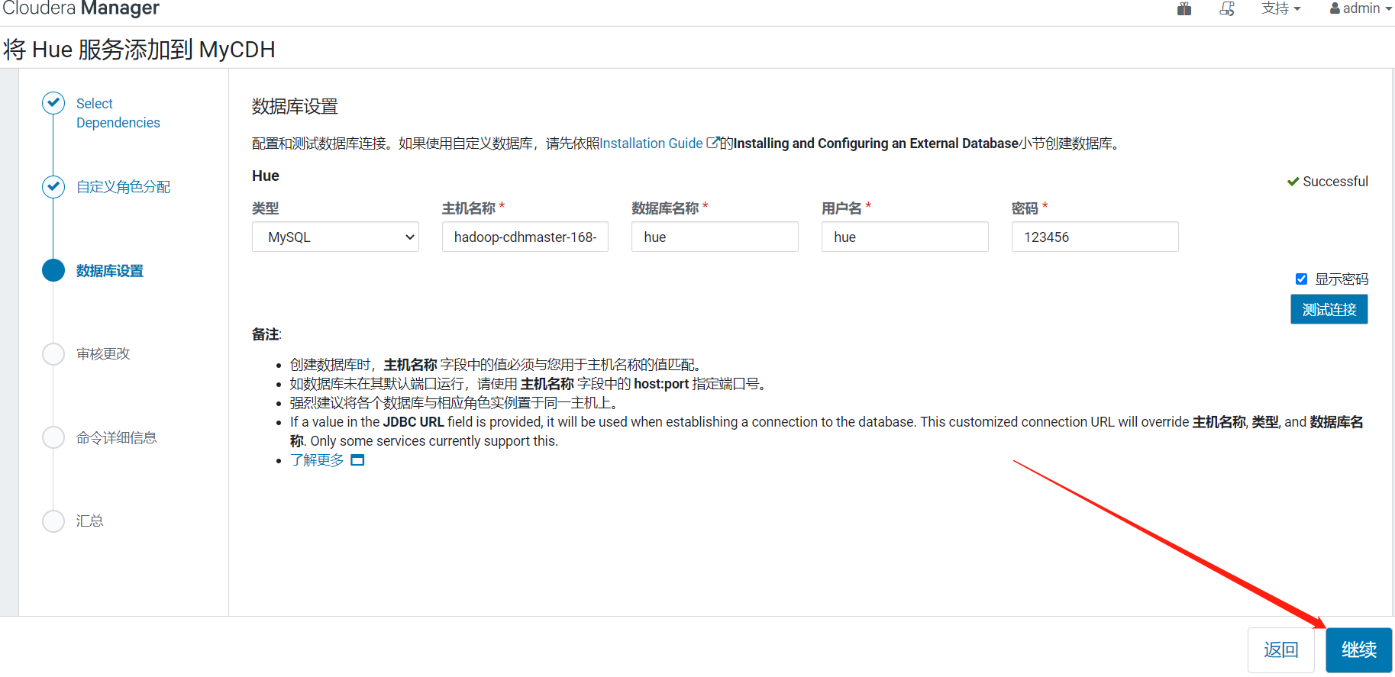The height and width of the screenshot is (677, 1395).
Task: Click the Hue section label
Action: pyautogui.click(x=266, y=176)
